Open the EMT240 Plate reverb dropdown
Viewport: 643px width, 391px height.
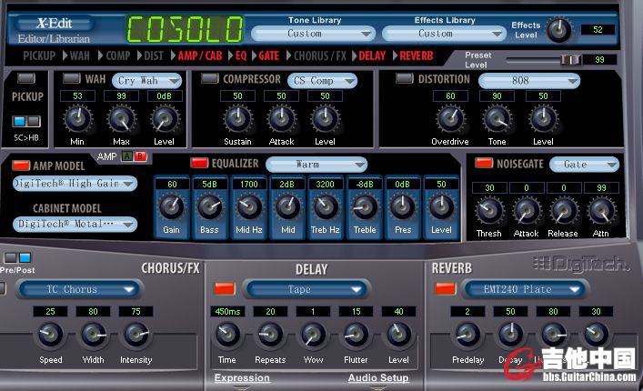(x=519, y=289)
